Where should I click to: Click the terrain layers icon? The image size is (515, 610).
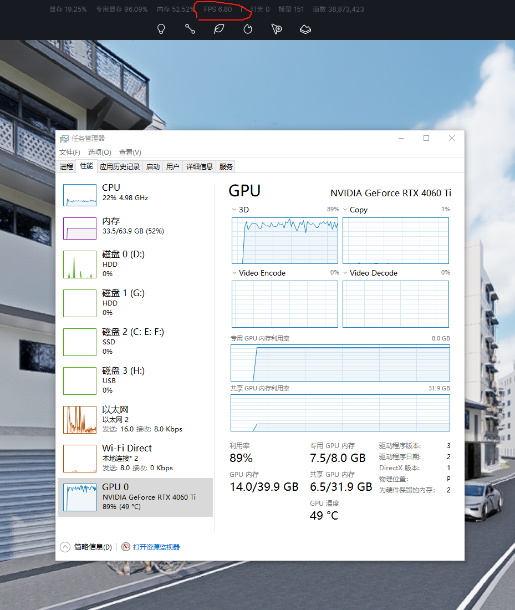305,29
